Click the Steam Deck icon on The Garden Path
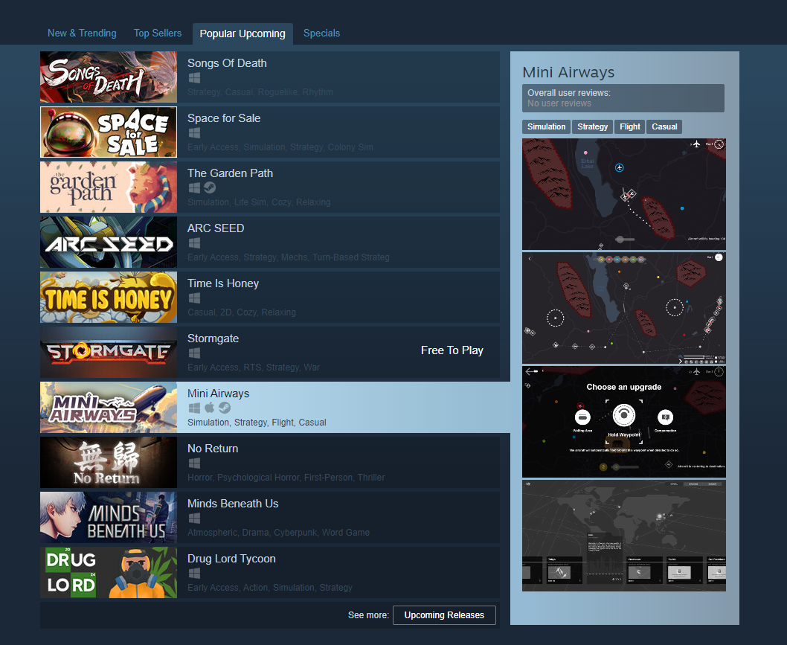 (209, 187)
